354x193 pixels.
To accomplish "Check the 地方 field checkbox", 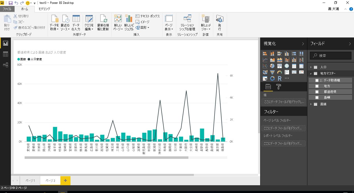I will pyautogui.click(x=317, y=86).
